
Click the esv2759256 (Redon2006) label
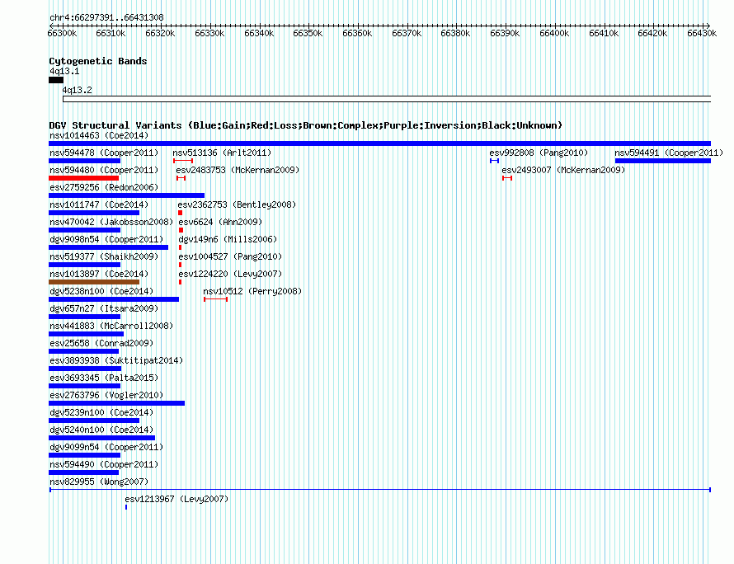(104, 188)
